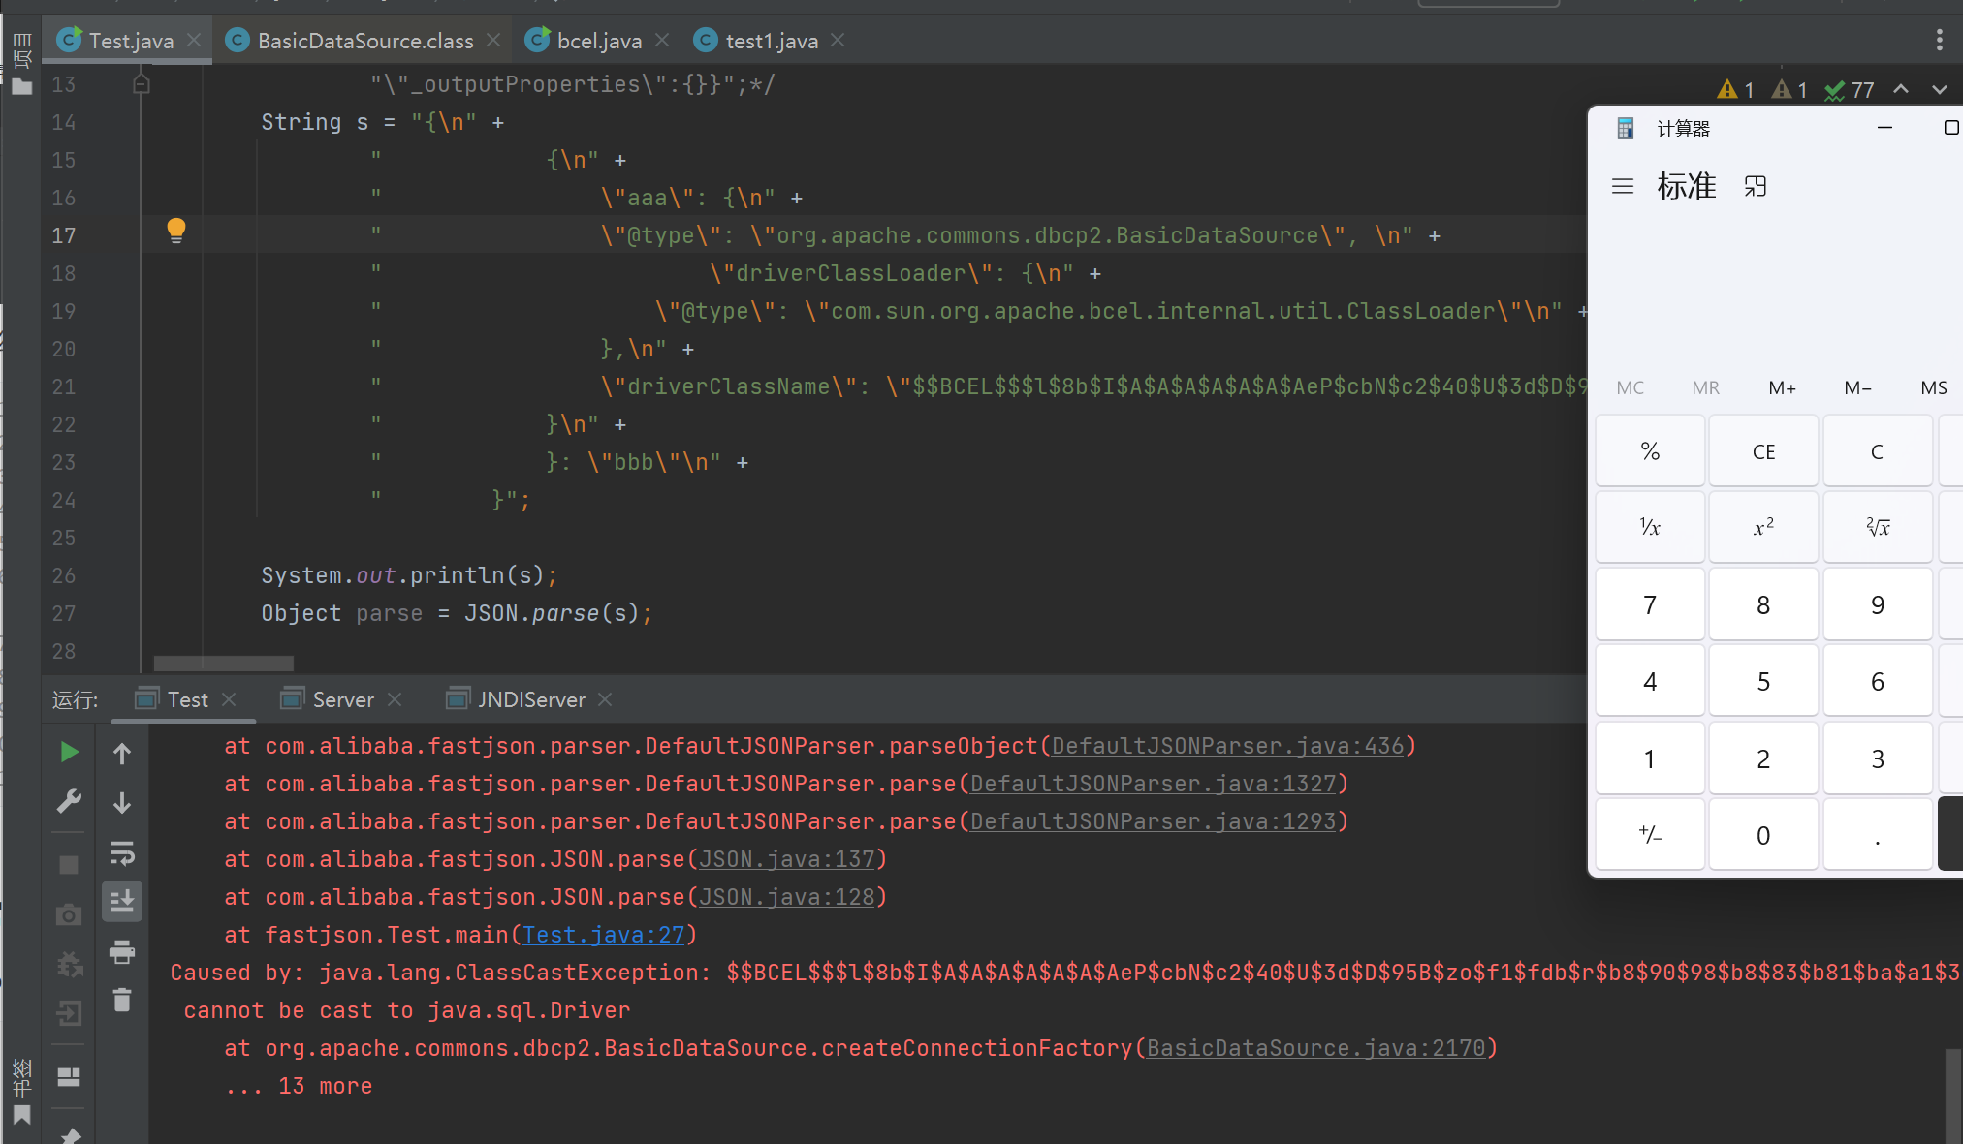The height and width of the screenshot is (1144, 1963).
Task: Close the bcel.java editor tab
Action: (662, 40)
